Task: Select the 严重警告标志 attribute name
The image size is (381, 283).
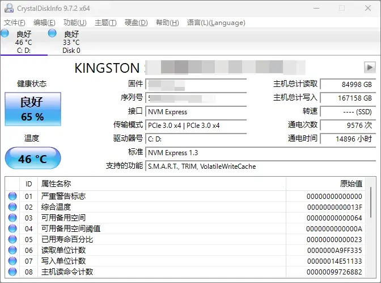Action: [63, 196]
